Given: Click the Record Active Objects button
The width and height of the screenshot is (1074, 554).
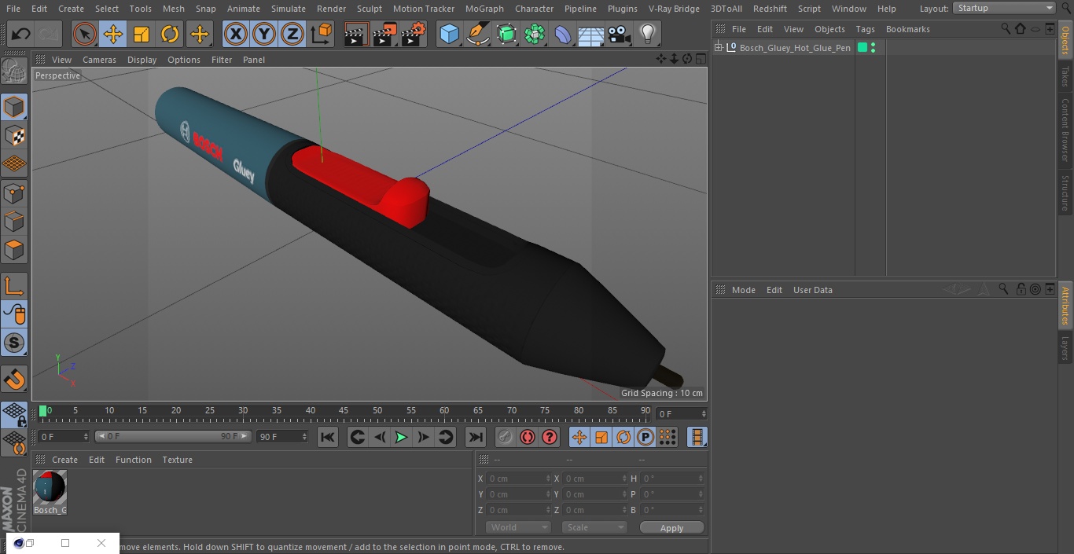Looking at the screenshot, I should tap(506, 437).
